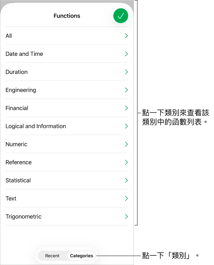Switch to the Recent tab
This screenshot has height=265, width=214.
point(52,256)
